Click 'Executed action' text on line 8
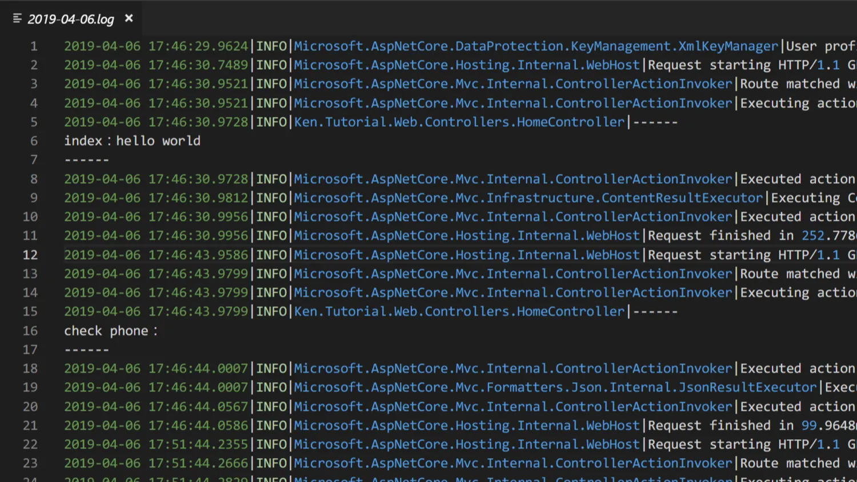This screenshot has width=857, height=482. pos(798,179)
